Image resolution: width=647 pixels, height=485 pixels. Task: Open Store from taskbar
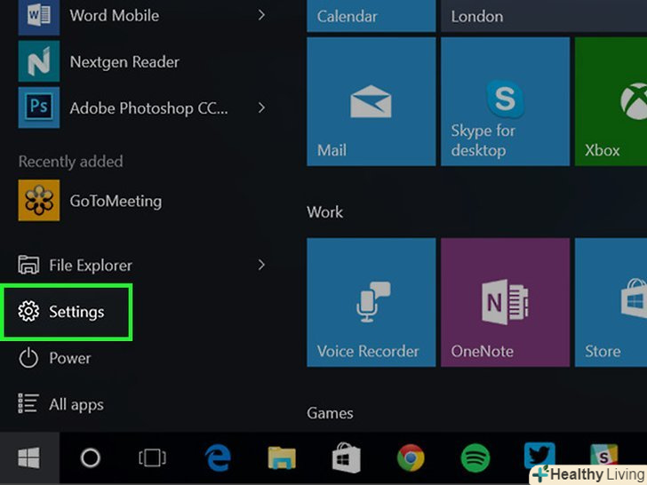tap(347, 457)
